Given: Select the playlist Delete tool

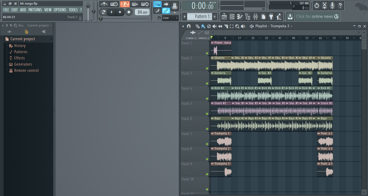Looking at the screenshot, I should tap(209, 26).
